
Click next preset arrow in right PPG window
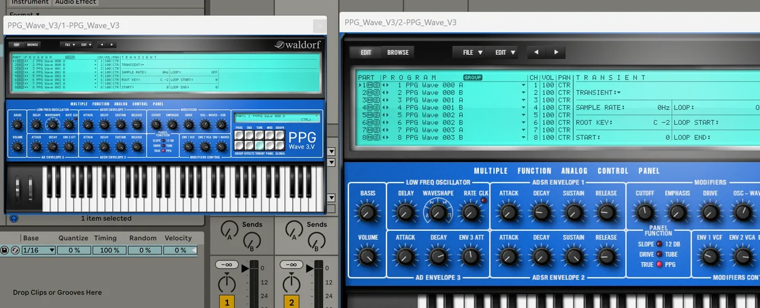click(x=556, y=52)
